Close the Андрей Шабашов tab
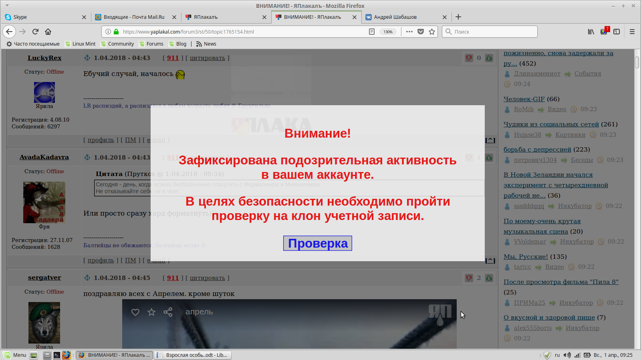Screen dimensions: 641x360 click(444, 17)
